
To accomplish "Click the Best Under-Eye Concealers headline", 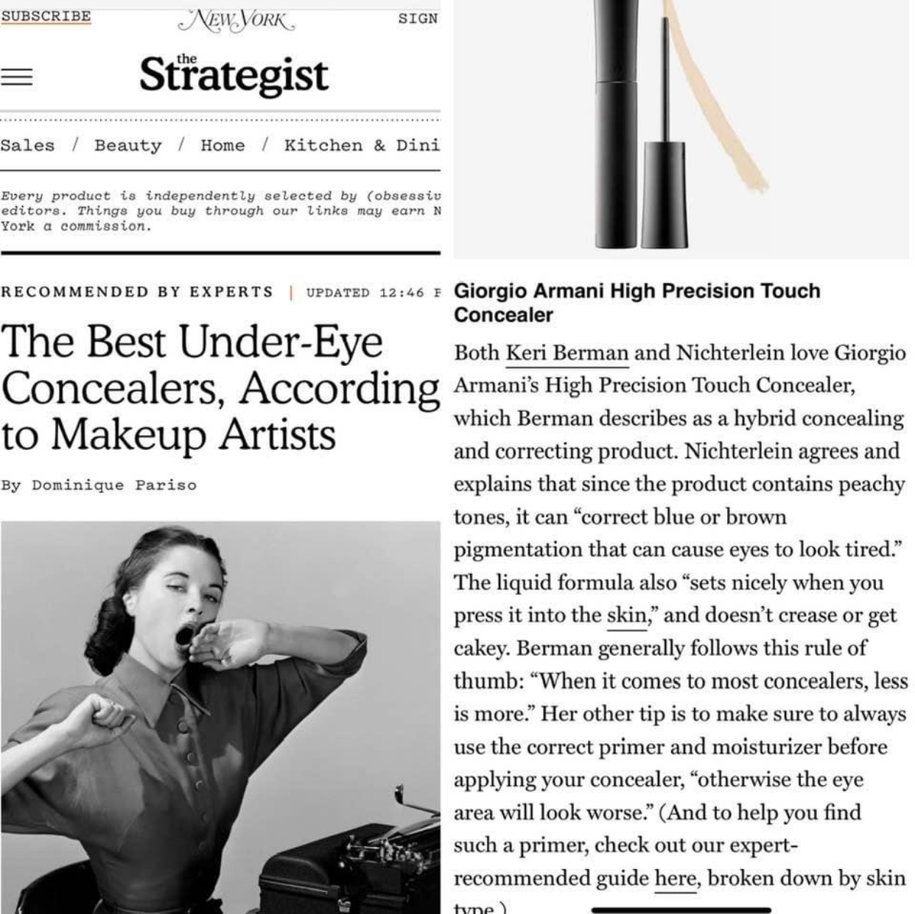I will click(220, 387).
